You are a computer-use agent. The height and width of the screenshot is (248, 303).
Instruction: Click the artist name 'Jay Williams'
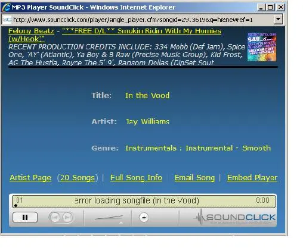[147, 121]
